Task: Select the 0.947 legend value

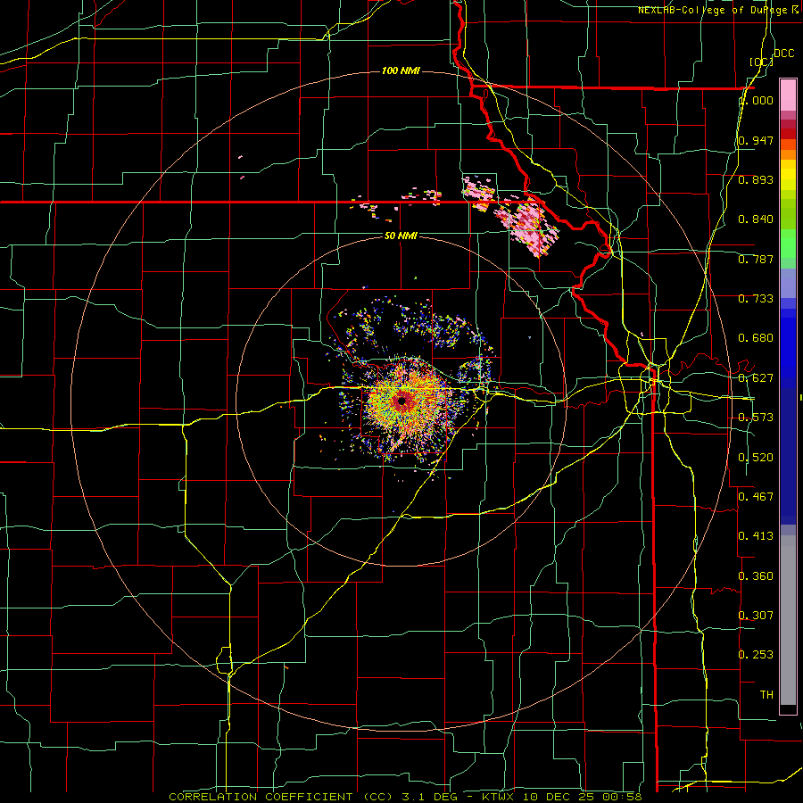Action: click(756, 140)
